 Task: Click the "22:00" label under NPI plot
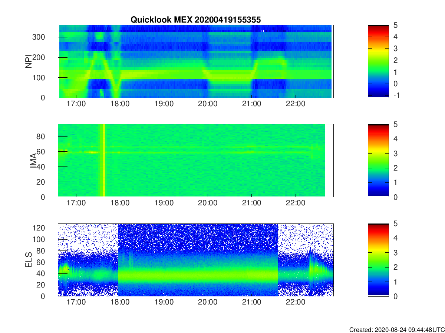(x=296, y=104)
